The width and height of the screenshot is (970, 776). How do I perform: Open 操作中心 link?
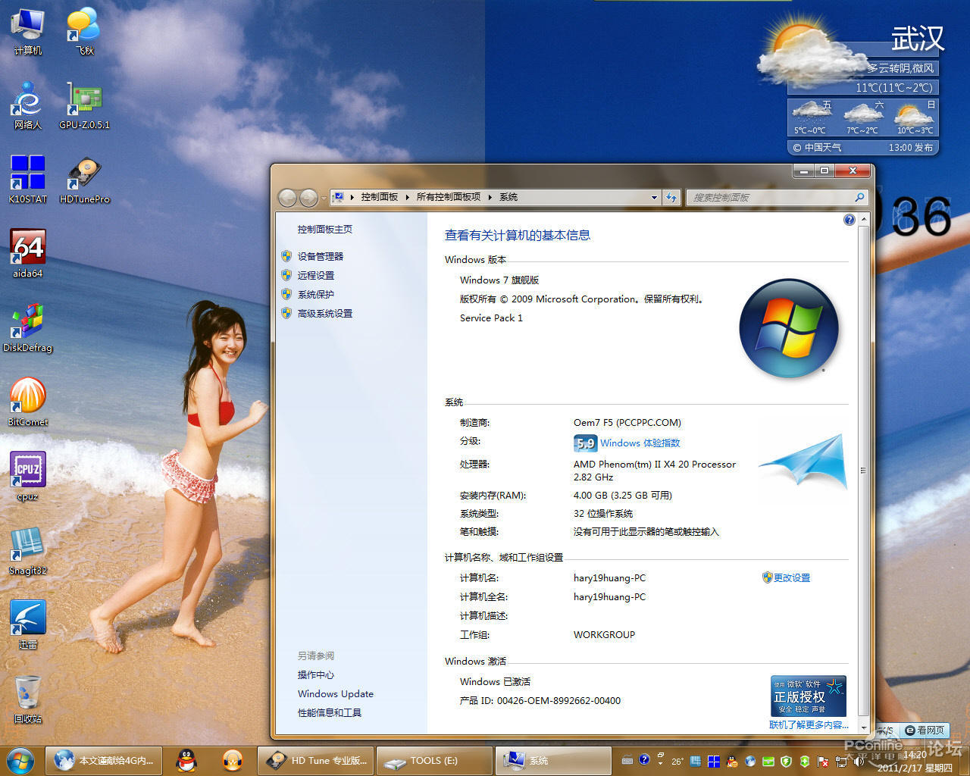point(315,675)
